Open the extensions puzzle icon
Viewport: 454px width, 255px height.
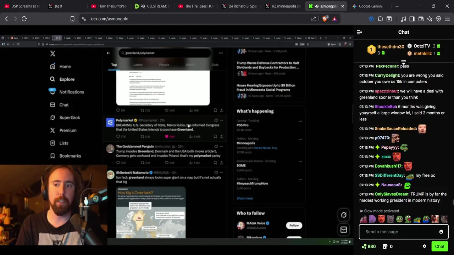tap(380, 19)
